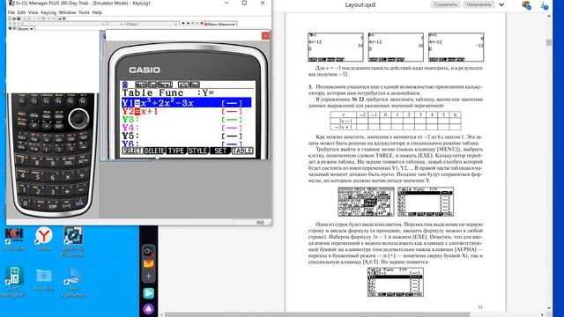This screenshot has height=317, width=564.
Task: Select the empty Y5 row
Action: pyautogui.click(x=186, y=136)
